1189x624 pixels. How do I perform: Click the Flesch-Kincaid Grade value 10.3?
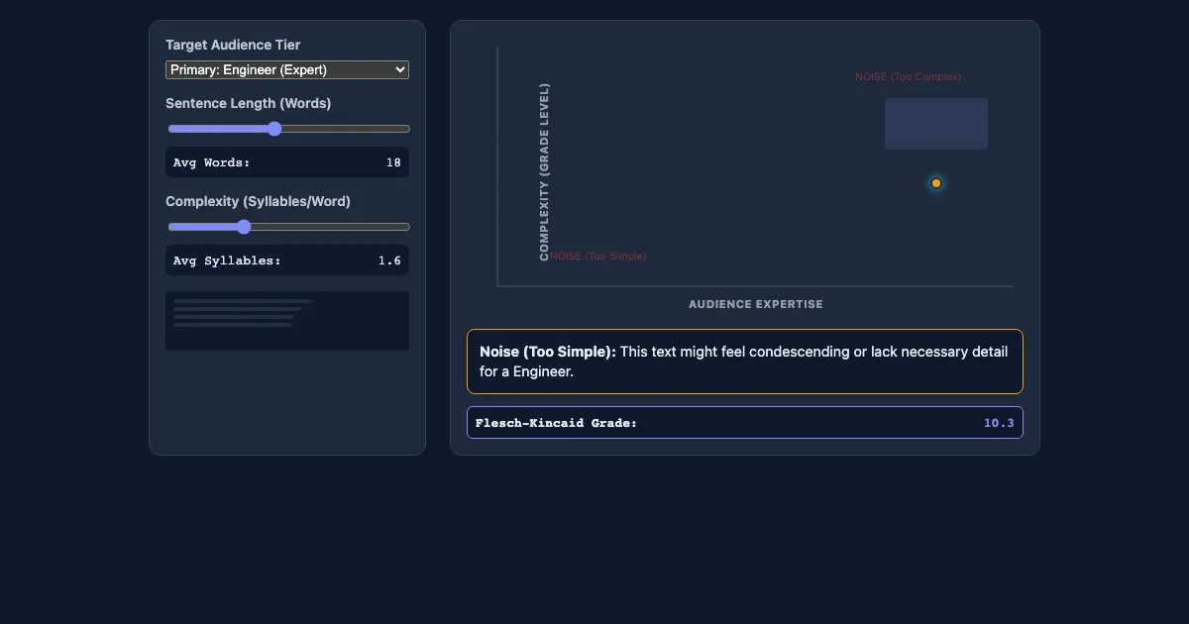999,423
